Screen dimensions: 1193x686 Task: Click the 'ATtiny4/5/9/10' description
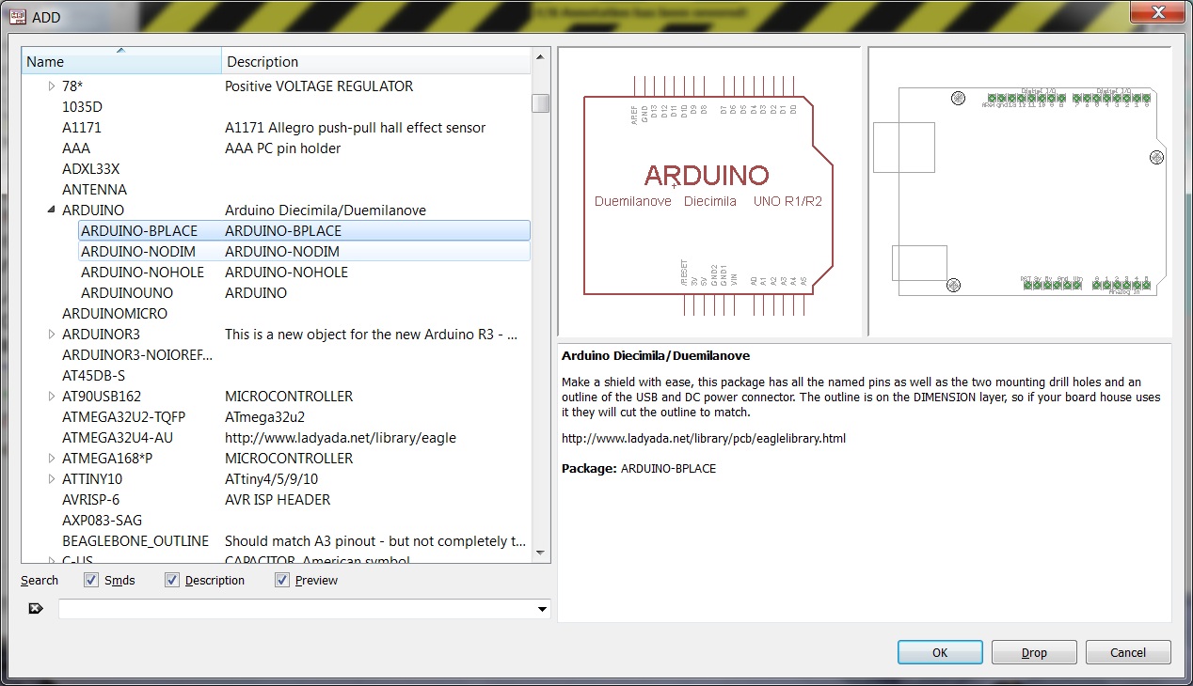[272, 479]
